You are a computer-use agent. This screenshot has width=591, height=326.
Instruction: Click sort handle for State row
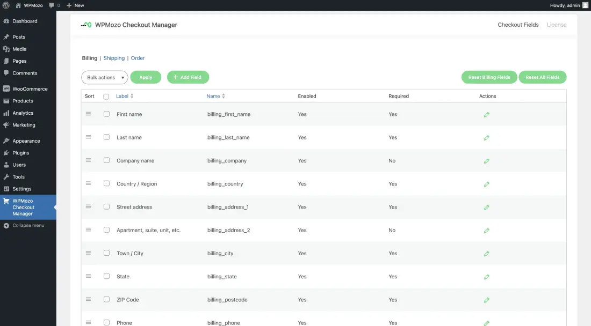[x=88, y=276]
